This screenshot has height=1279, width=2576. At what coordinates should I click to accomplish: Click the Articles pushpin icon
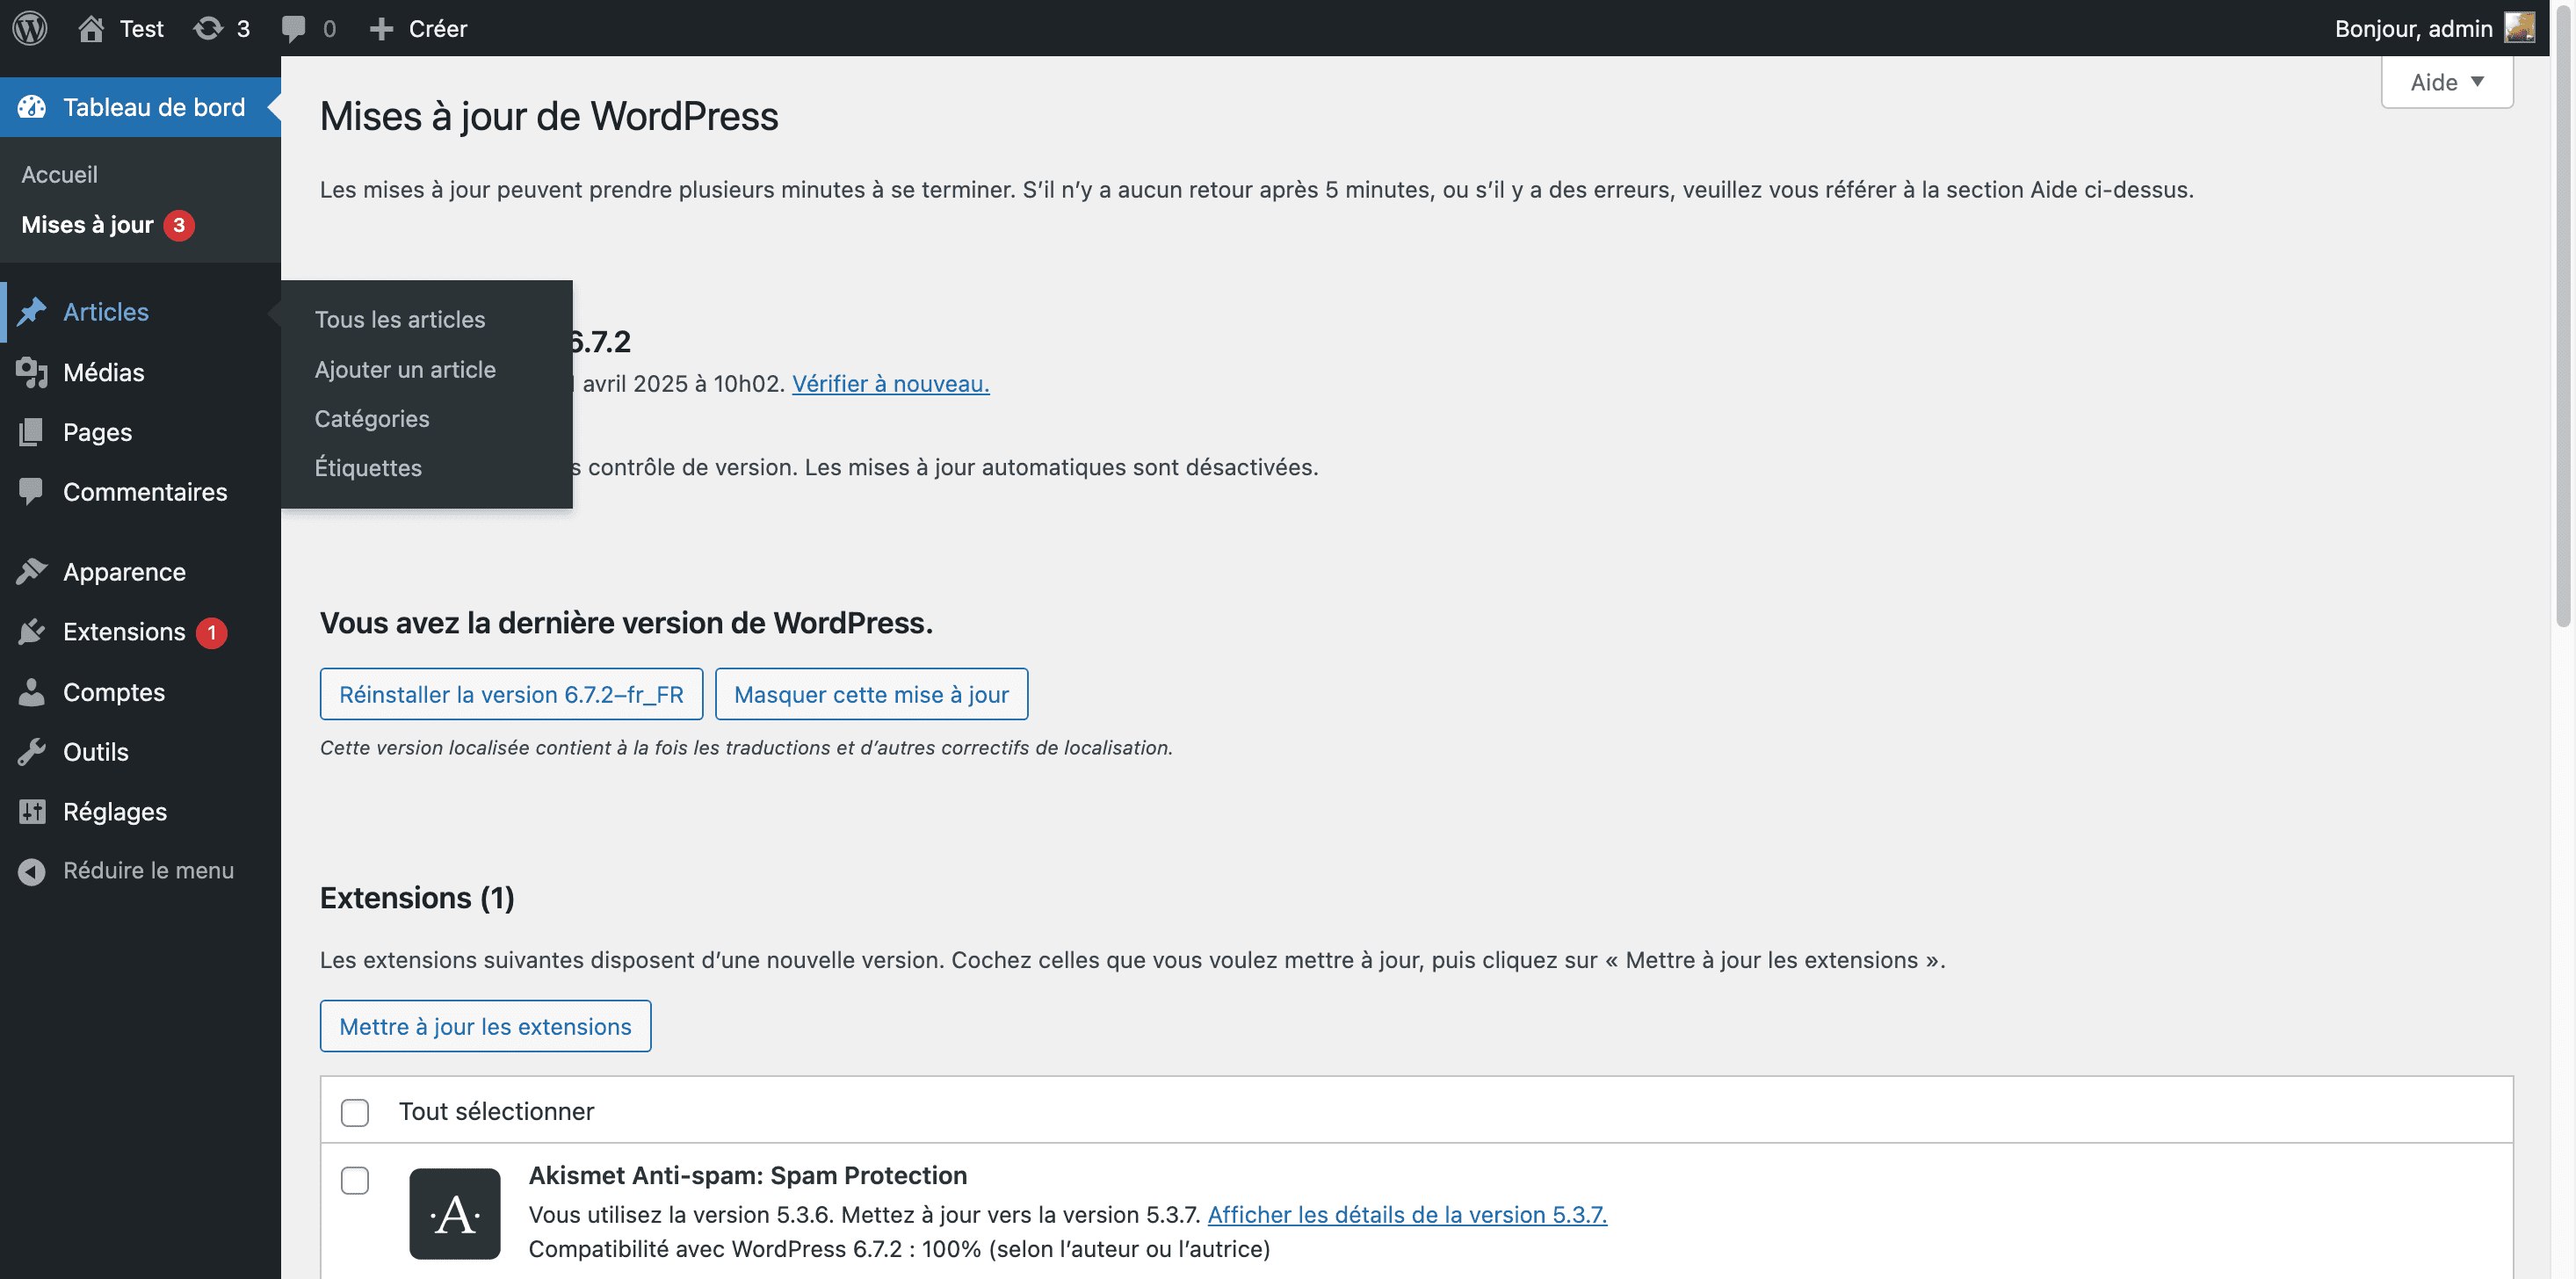tap(32, 311)
